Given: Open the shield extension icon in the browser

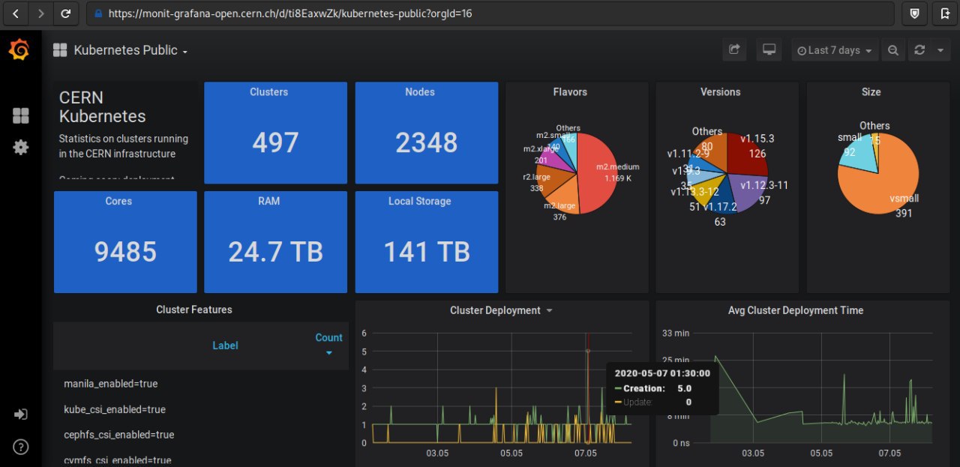Looking at the screenshot, I should [914, 13].
